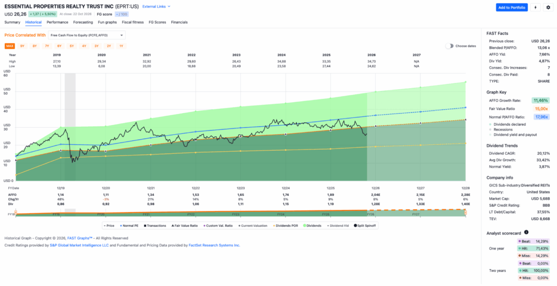
Task: Select the MAX time range
Action: 10,46
